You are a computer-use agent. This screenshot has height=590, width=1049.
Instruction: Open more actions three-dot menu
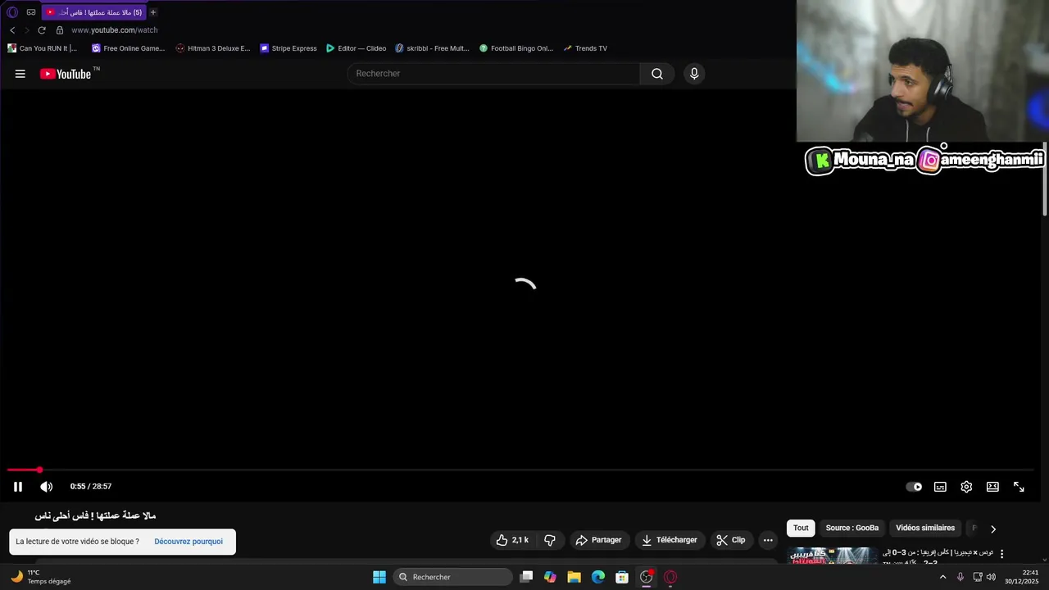(x=768, y=540)
